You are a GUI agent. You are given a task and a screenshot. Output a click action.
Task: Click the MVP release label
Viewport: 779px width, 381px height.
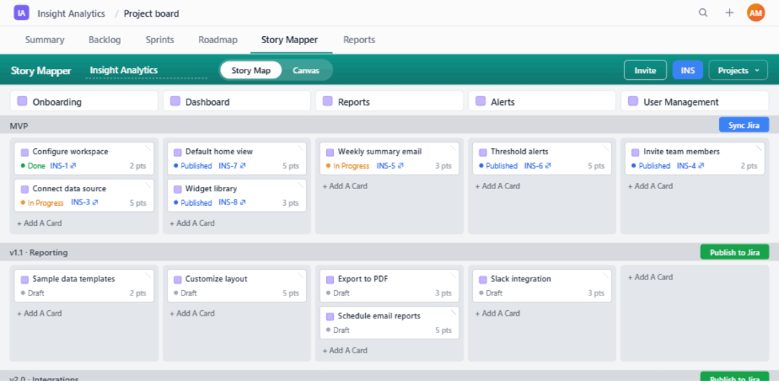pos(19,126)
